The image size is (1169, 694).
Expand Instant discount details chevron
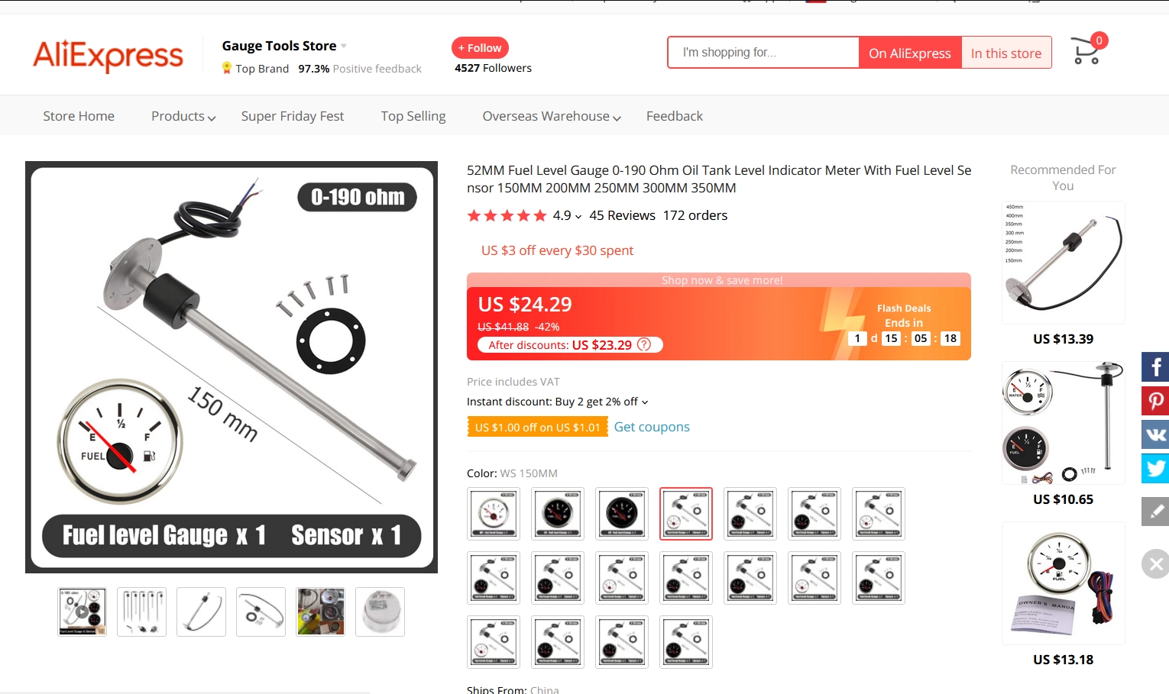click(x=645, y=402)
